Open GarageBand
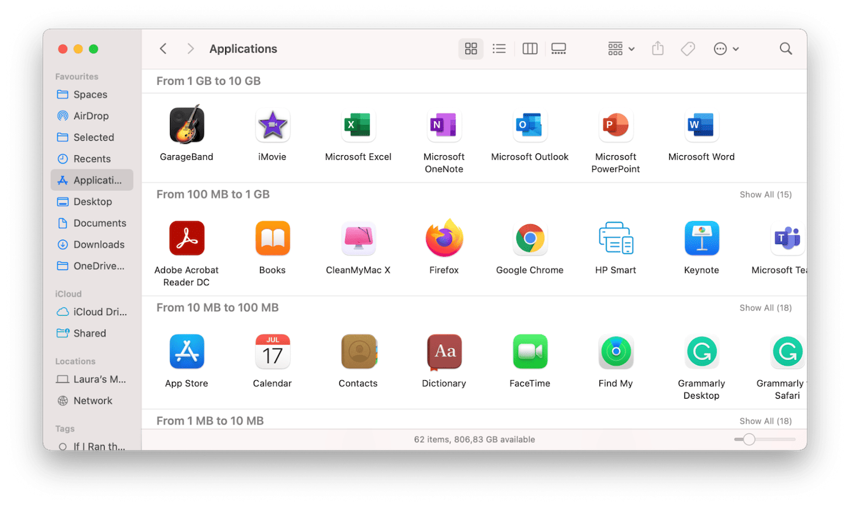 coord(186,125)
